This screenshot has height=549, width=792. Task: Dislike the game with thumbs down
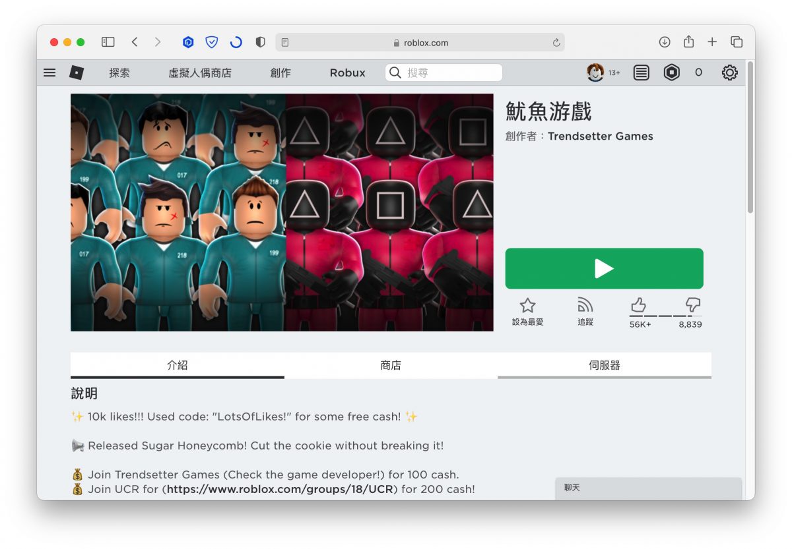pyautogui.click(x=693, y=305)
